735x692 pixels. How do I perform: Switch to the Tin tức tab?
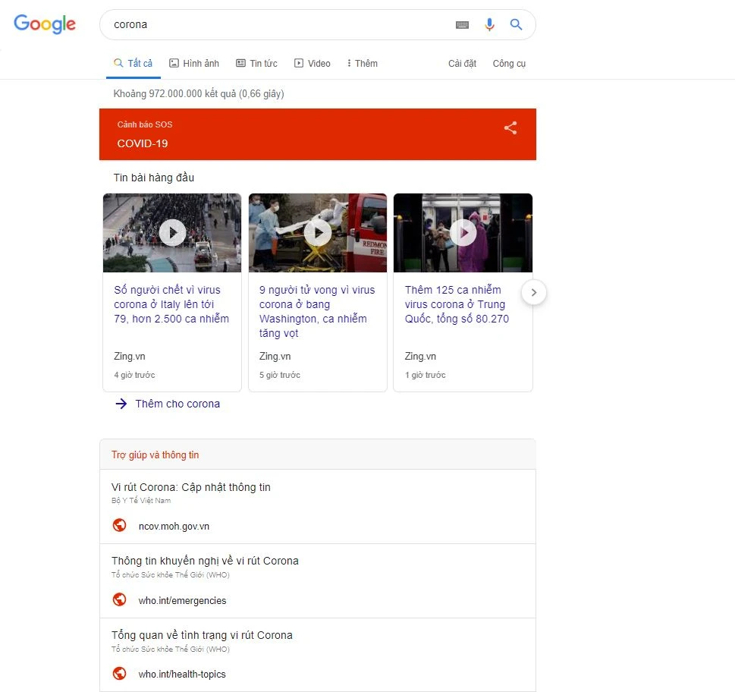point(256,64)
